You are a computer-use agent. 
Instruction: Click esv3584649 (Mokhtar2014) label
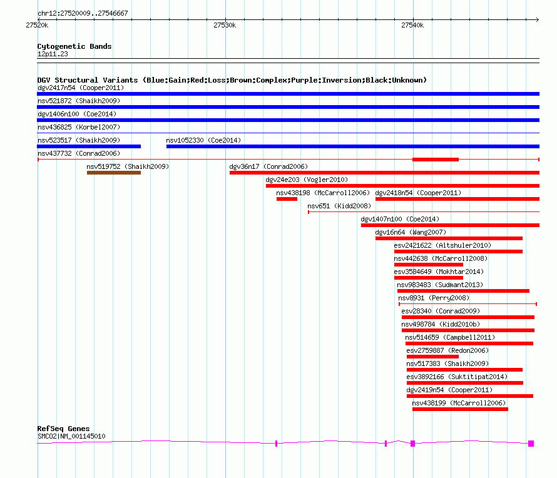click(x=439, y=272)
